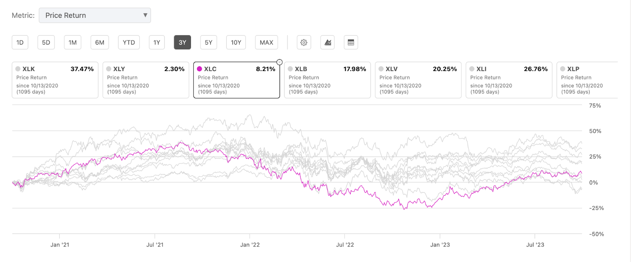Highlight the XLV series card
Viewport: 631px width, 262px height.
tap(418, 80)
